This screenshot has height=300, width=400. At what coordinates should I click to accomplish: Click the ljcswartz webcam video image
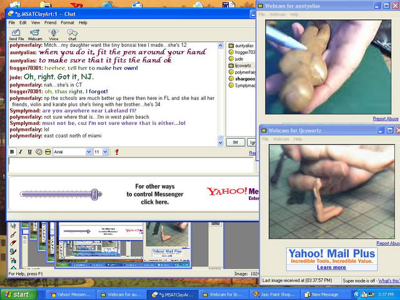tap(332, 192)
